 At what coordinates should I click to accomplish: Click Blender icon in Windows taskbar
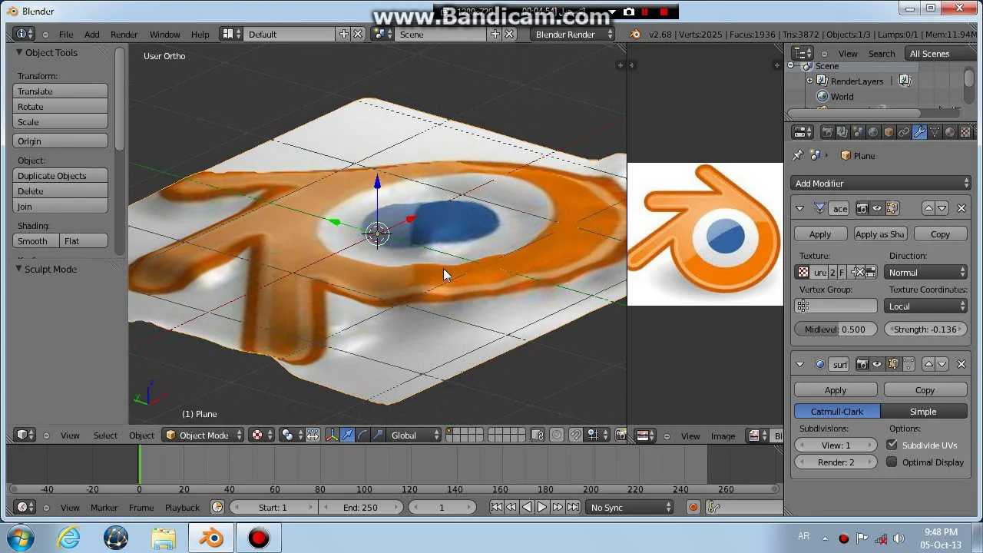(211, 538)
